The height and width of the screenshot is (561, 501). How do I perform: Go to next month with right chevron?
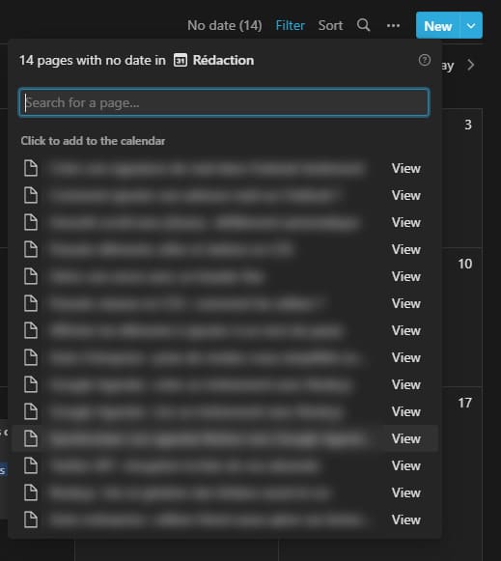click(471, 65)
